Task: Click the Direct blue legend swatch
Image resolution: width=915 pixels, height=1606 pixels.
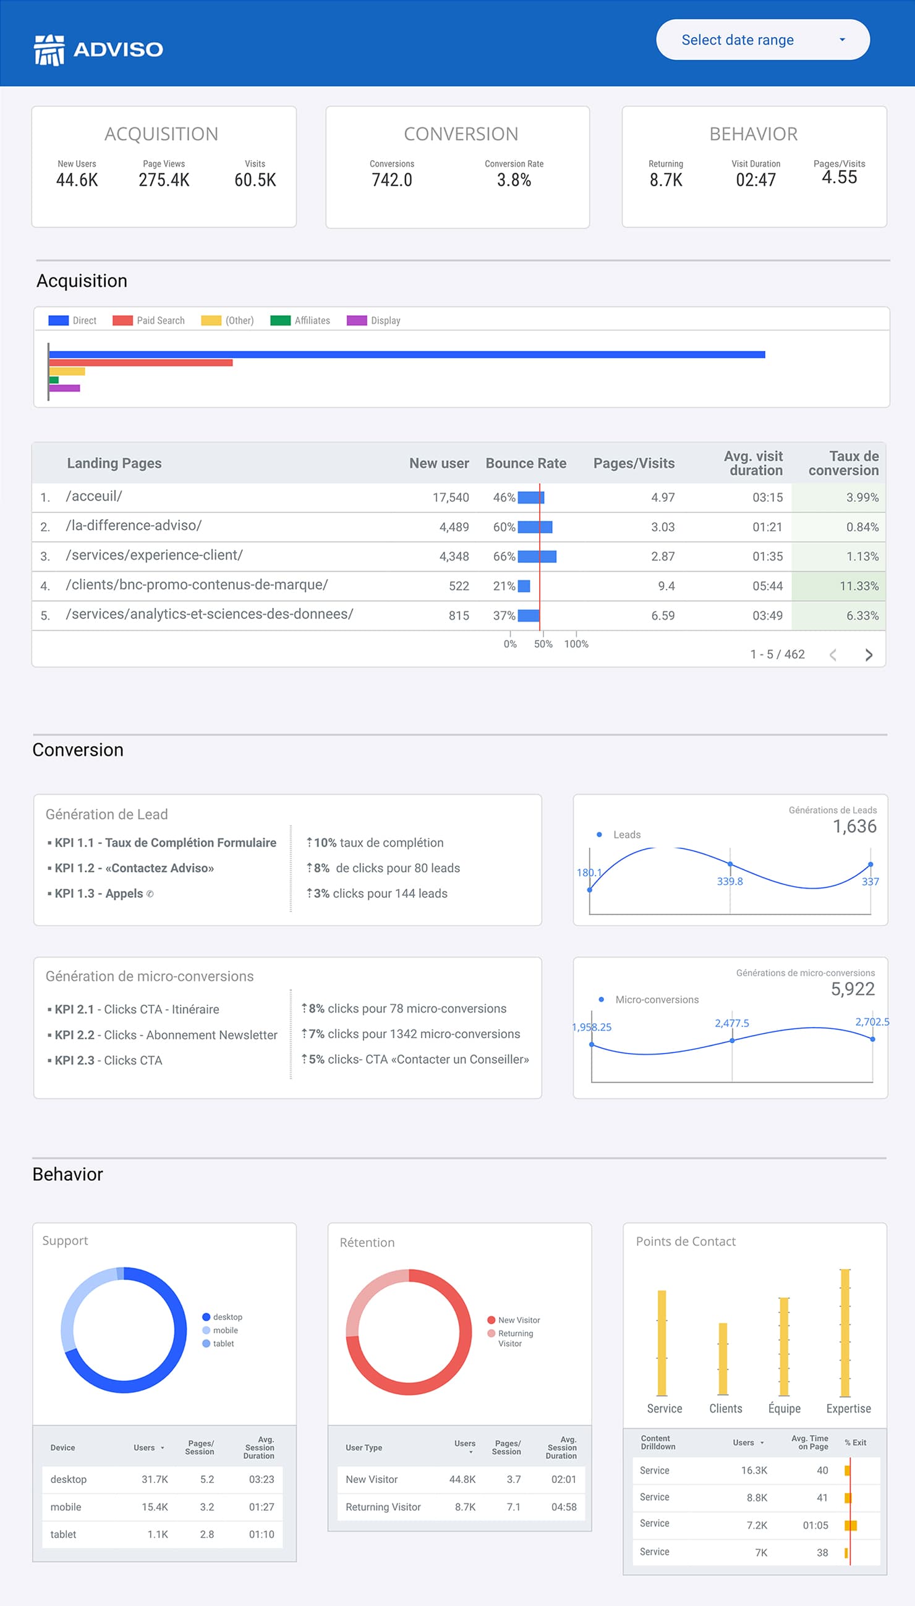Action: click(x=59, y=320)
